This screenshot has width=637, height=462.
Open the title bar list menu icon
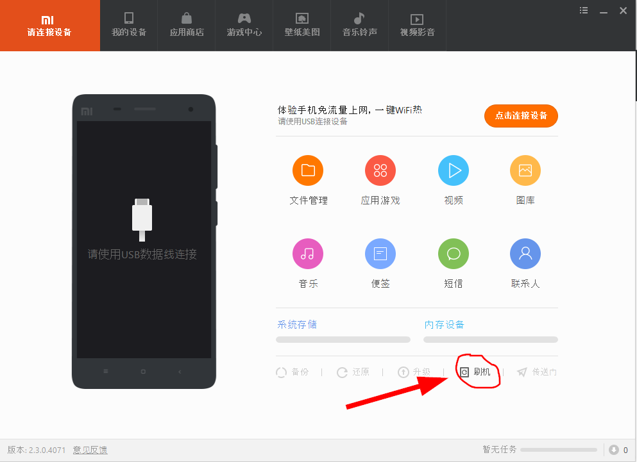pyautogui.click(x=584, y=10)
